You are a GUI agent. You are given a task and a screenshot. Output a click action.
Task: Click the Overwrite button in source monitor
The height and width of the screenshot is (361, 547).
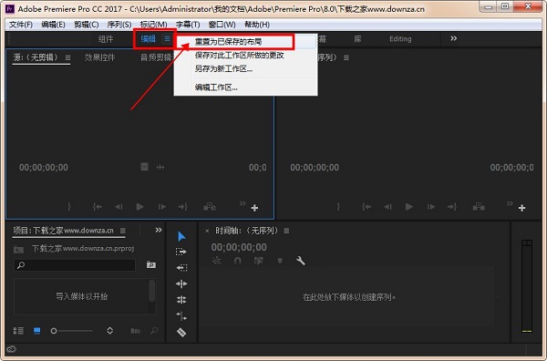pos(210,207)
